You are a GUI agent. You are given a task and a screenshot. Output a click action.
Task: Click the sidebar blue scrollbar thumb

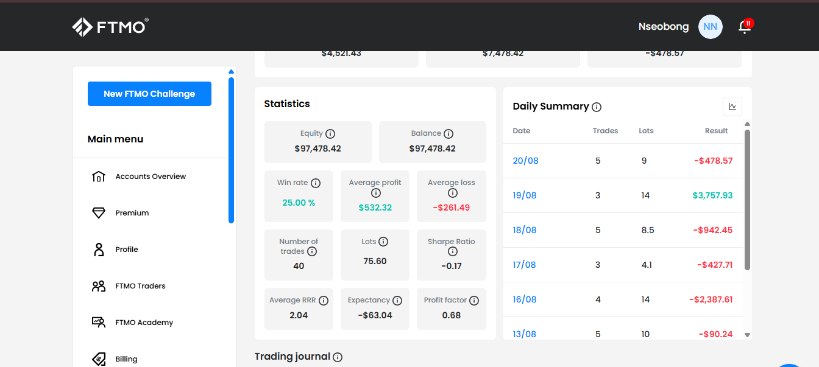click(231, 150)
